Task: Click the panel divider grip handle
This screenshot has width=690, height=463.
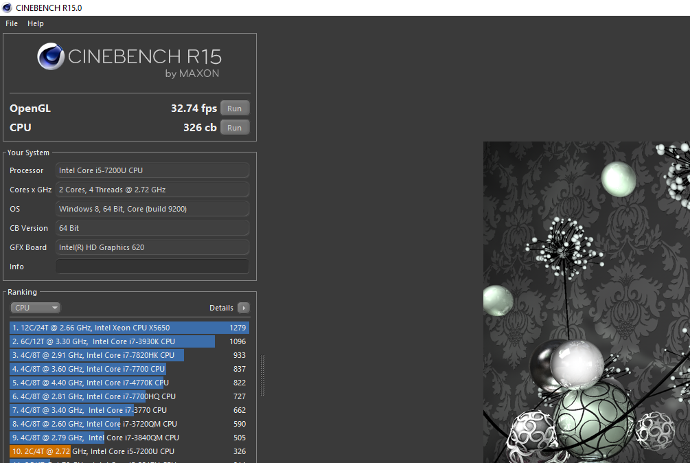Action: click(263, 375)
